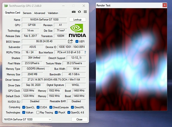172x127 pixels.
Task: Toggle the Ray Tracing checkbox
Action: pos(38,112)
